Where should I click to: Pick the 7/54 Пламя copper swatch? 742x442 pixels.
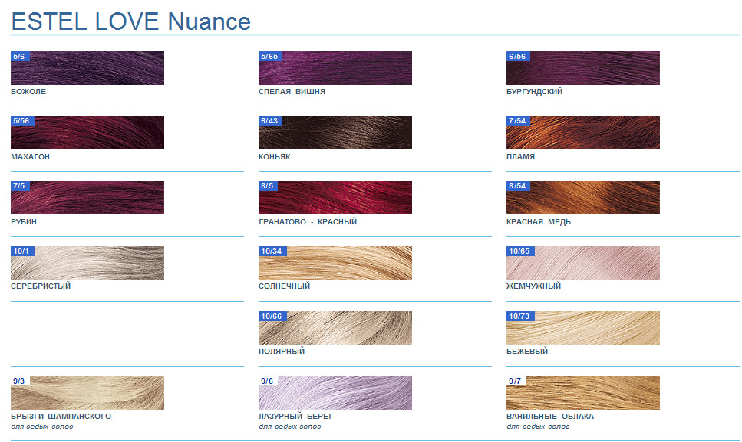point(583,133)
